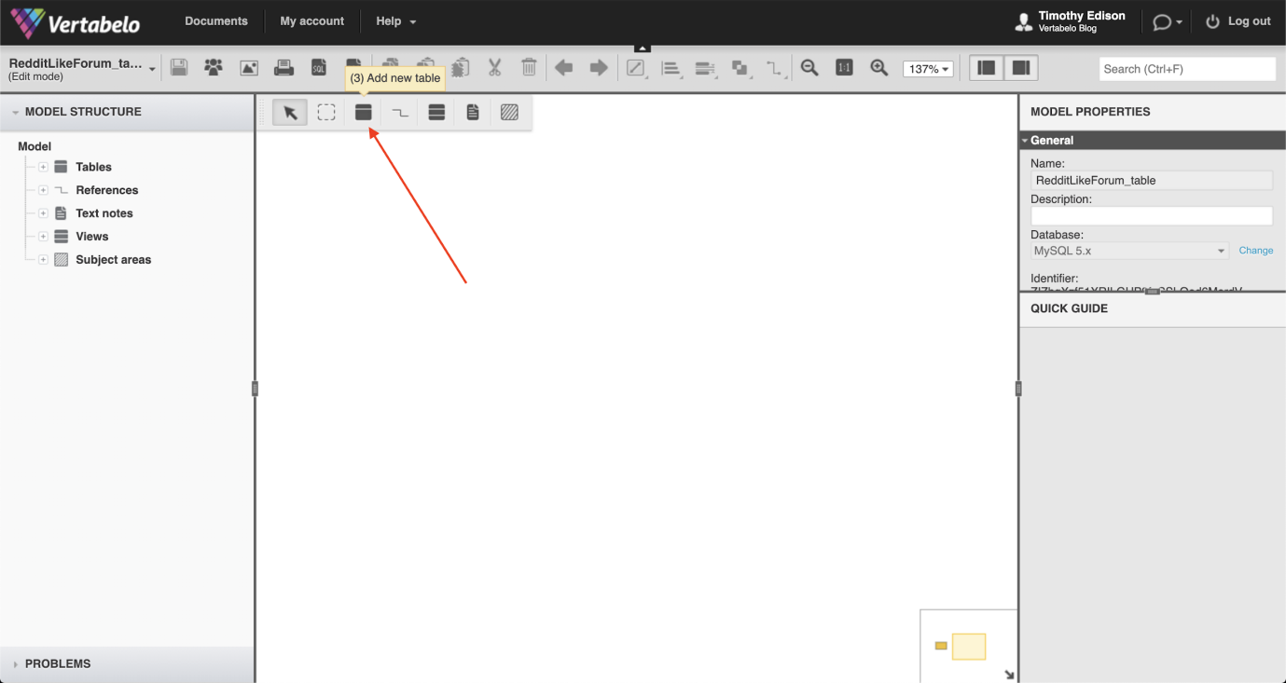Click the Quick Guide panel header

pyautogui.click(x=1152, y=308)
